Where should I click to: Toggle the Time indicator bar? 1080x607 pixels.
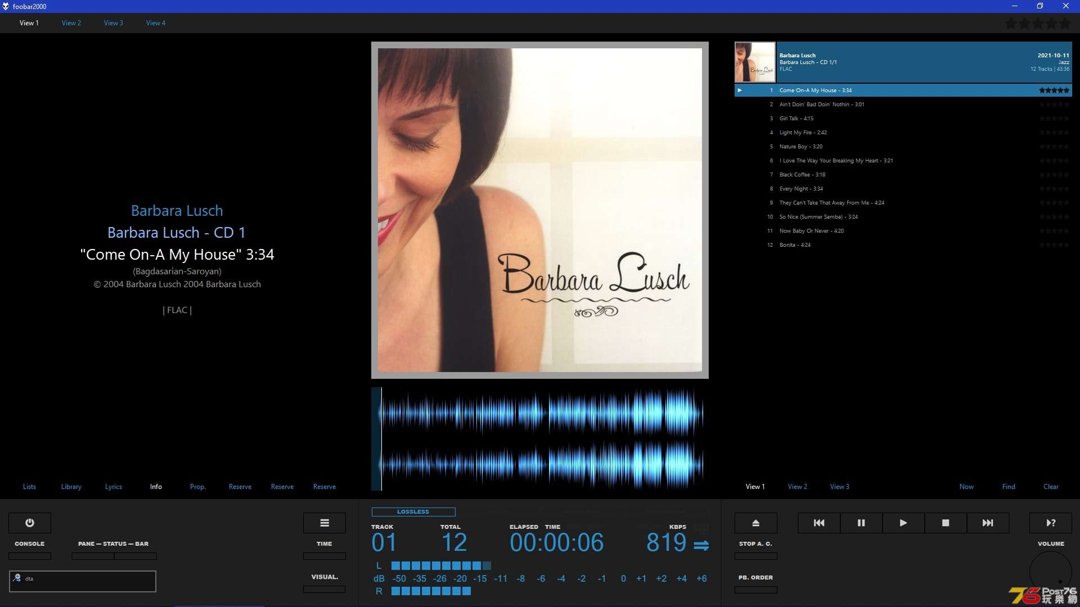click(325, 556)
